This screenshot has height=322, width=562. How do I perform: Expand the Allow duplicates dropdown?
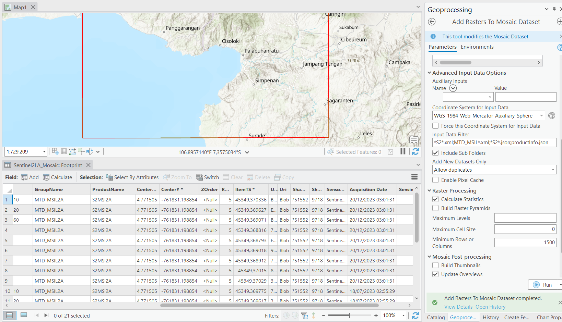tap(552, 170)
